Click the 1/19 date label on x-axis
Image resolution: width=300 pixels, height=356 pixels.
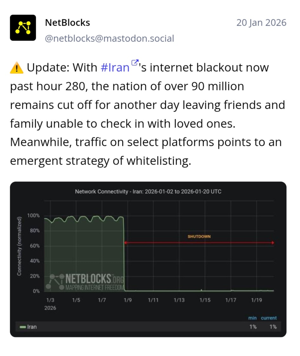pos(257,300)
